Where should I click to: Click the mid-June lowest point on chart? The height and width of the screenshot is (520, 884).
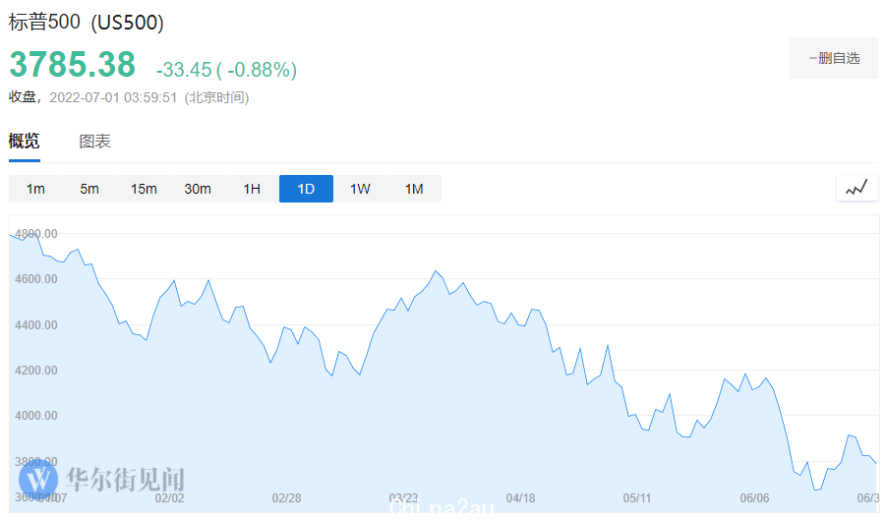click(815, 490)
